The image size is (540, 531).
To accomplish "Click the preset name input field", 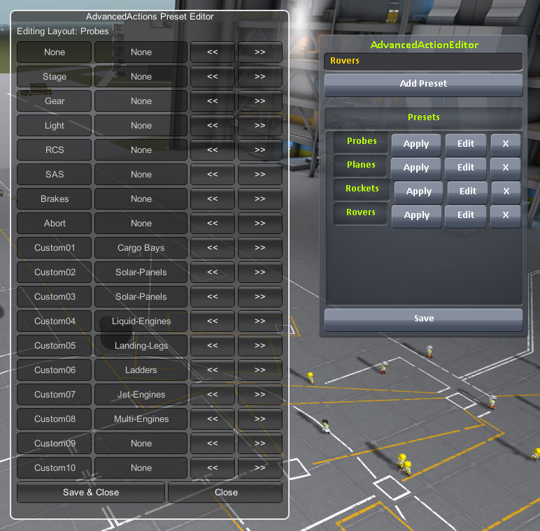I will [423, 61].
